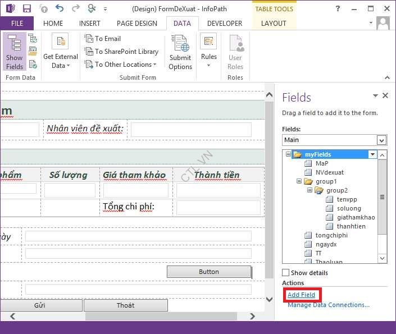The width and height of the screenshot is (396, 334).
Task: Click the Undo arrow icon
Action: [60, 8]
